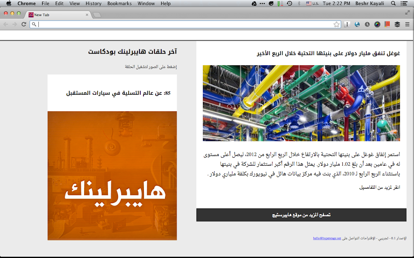The image size is (414, 258).
Task: Open the File menu
Action: tap(45, 3)
